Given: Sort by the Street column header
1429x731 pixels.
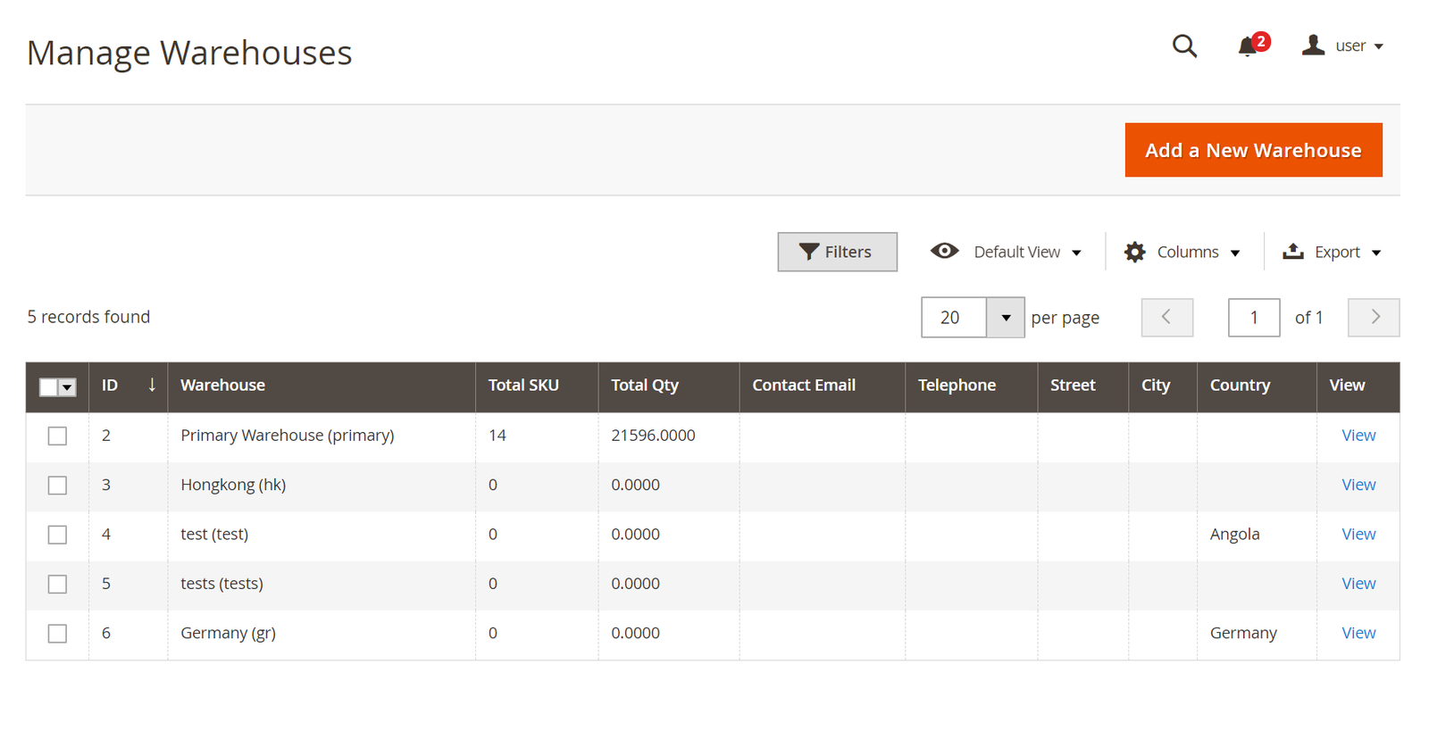Looking at the screenshot, I should pyautogui.click(x=1083, y=386).
